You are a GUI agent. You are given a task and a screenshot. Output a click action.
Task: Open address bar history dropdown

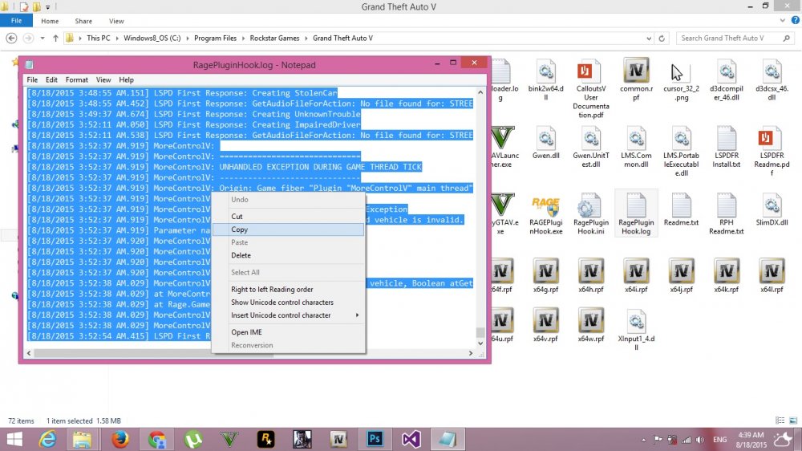[x=649, y=39]
